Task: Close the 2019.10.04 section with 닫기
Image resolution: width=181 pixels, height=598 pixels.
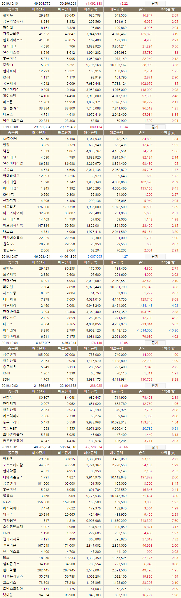Action: coord(155,343)
